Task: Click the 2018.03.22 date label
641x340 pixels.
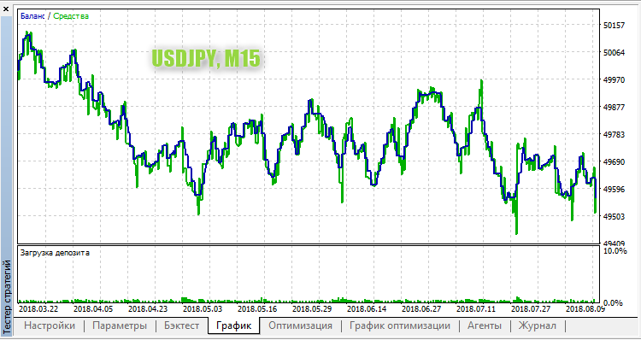Action: 38,309
